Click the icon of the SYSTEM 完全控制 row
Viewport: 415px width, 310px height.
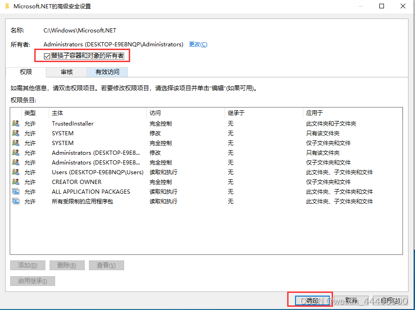point(16,143)
